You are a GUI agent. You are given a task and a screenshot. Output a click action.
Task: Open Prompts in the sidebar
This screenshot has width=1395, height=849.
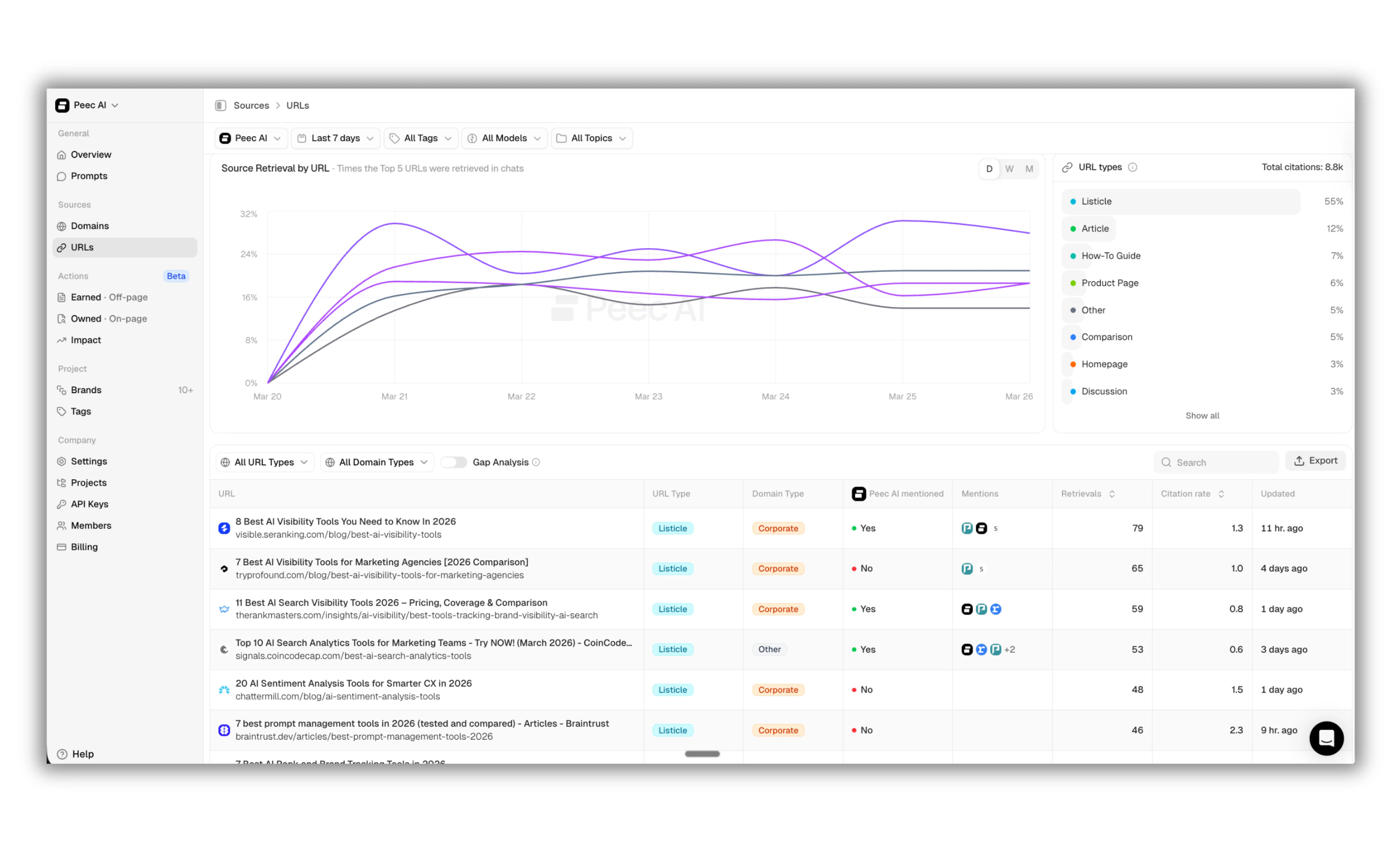[x=89, y=176]
